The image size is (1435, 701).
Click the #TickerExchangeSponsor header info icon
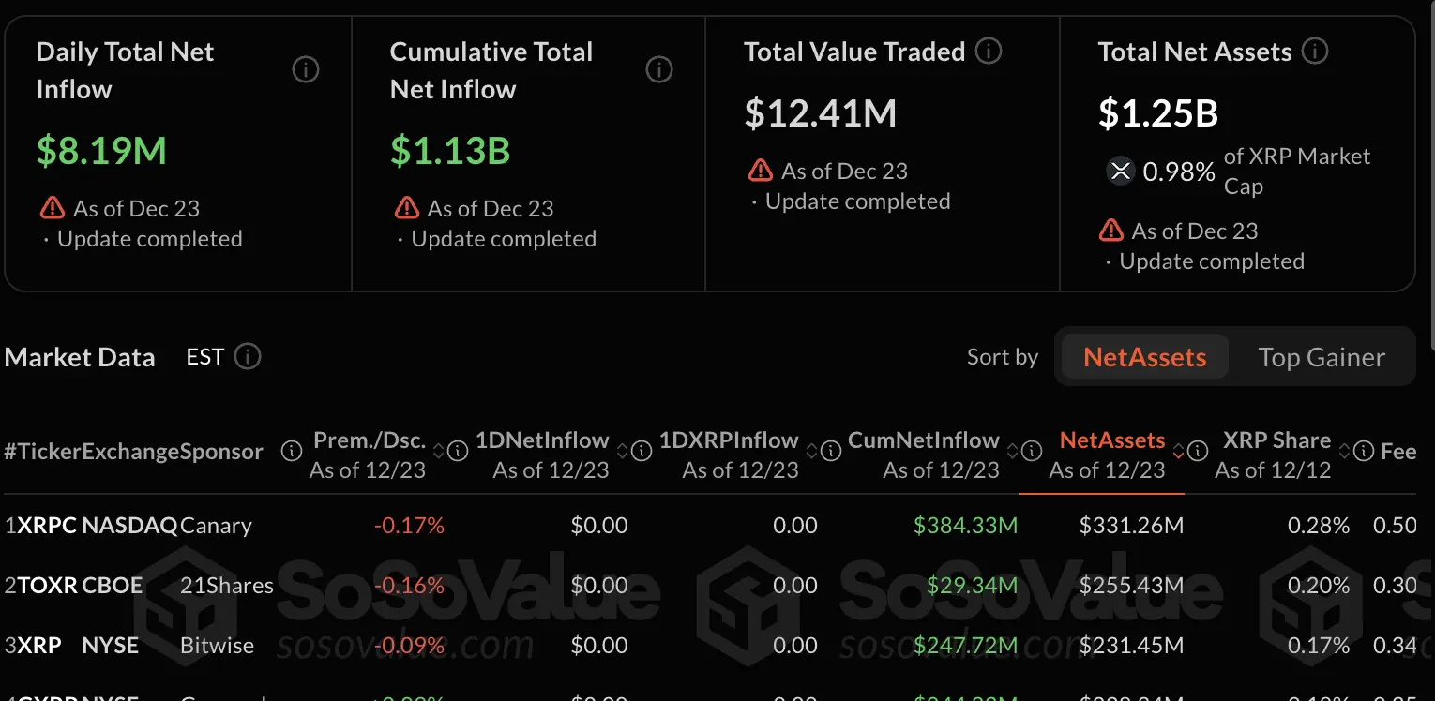(x=292, y=451)
